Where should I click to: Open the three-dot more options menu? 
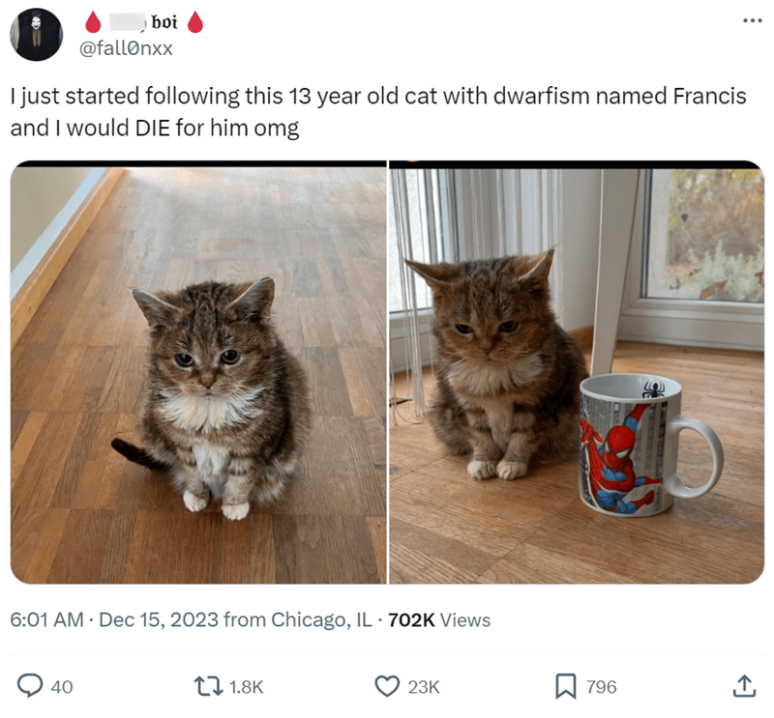(742, 21)
